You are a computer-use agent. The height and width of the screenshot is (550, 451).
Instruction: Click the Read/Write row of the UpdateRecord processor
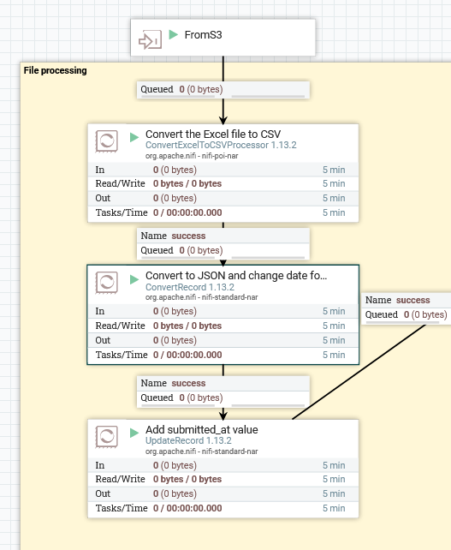pos(223,479)
